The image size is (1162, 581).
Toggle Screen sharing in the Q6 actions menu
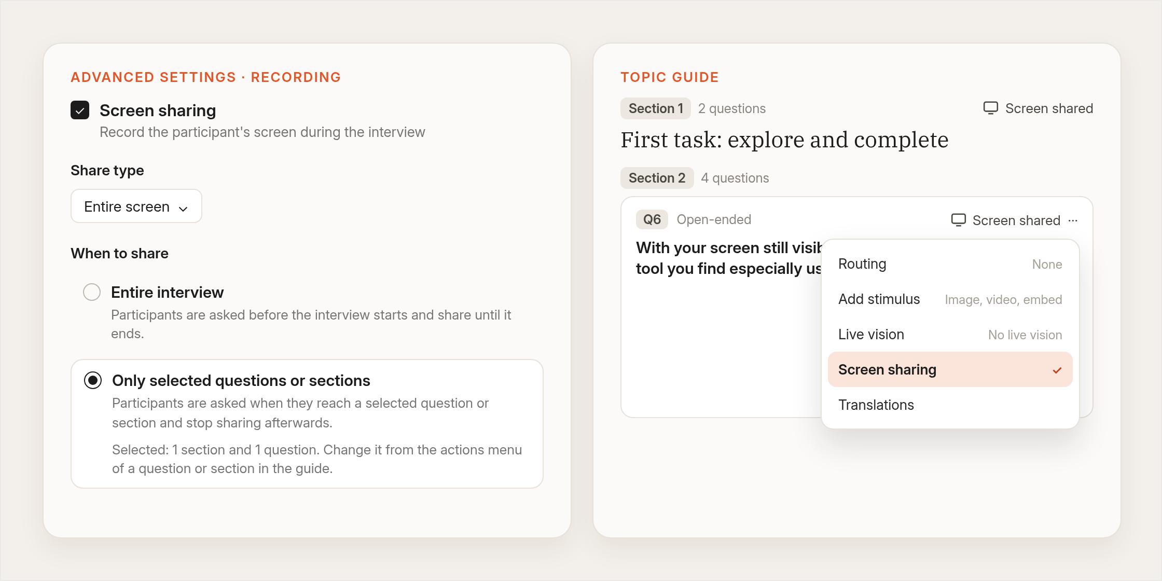click(x=950, y=369)
